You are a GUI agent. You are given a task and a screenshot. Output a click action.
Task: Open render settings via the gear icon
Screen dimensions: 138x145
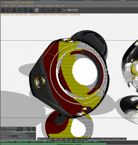coord(25,10)
